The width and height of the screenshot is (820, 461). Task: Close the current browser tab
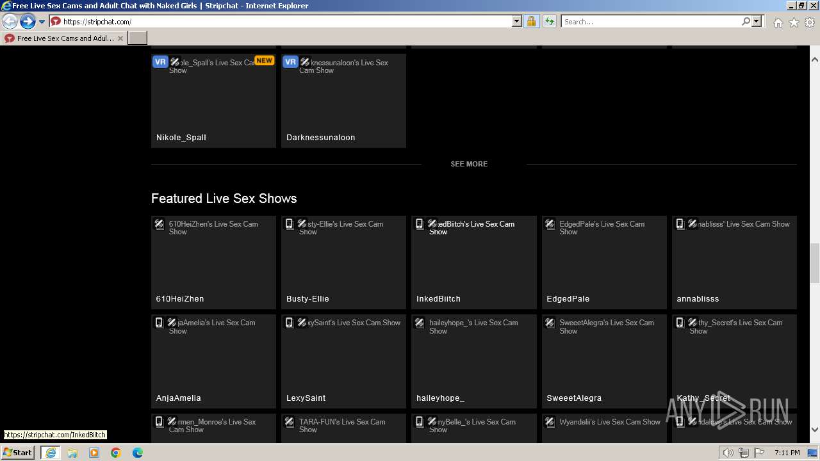tap(120, 38)
